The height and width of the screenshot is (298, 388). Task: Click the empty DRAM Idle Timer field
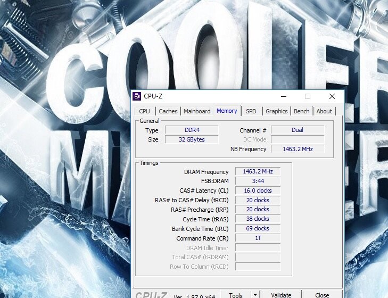[258, 247]
